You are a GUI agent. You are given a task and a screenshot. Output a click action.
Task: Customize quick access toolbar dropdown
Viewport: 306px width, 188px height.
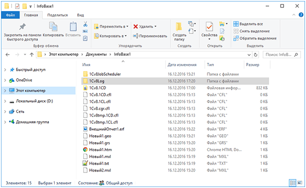click(x=30, y=6)
